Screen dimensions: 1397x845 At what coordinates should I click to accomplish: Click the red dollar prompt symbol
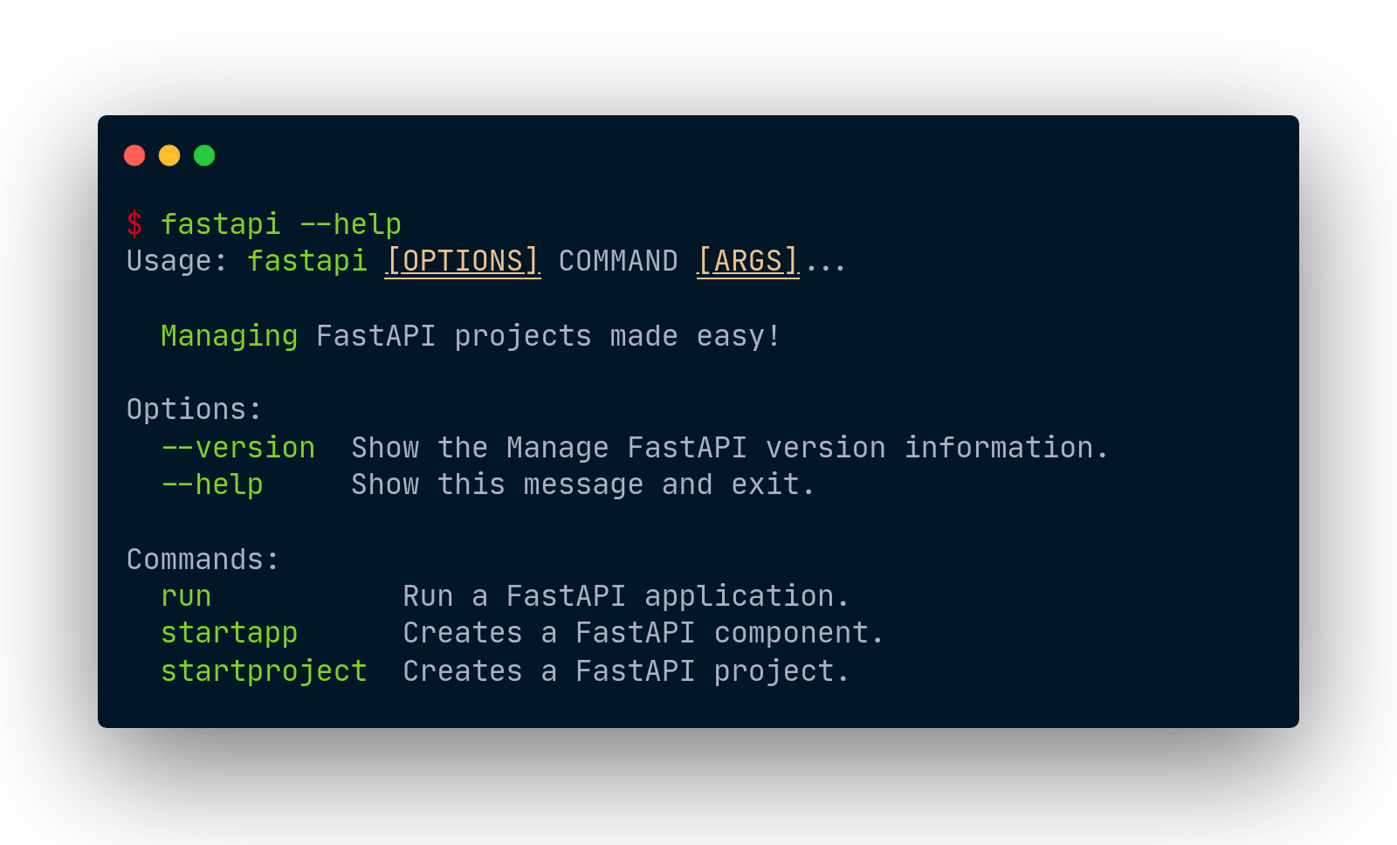coord(134,224)
